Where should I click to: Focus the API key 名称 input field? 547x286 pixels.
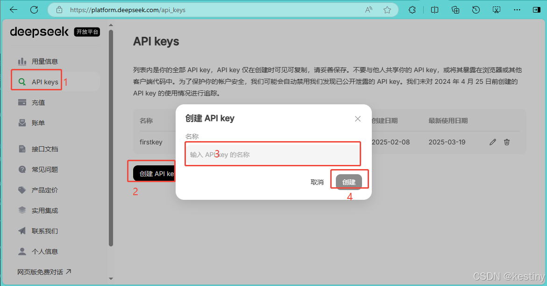coord(273,154)
